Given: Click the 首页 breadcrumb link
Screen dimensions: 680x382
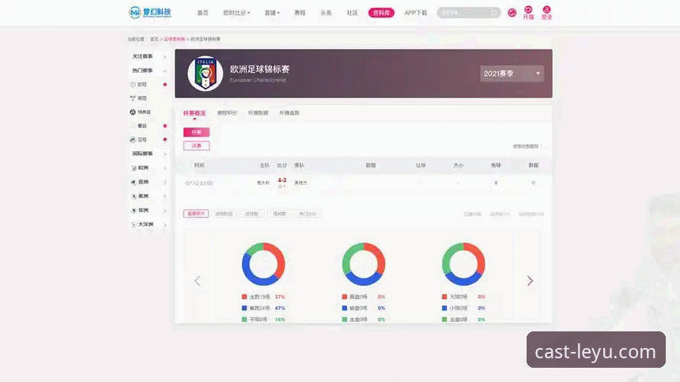Looking at the screenshot, I should pos(154,39).
